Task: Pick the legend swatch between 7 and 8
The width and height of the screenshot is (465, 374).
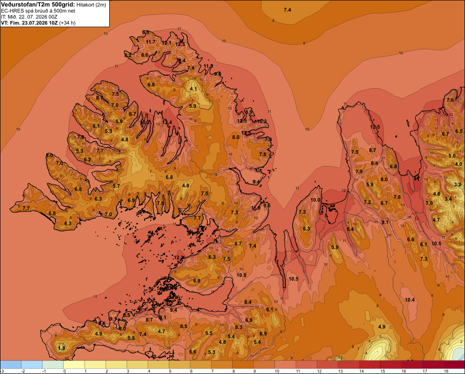Action: point(222,365)
